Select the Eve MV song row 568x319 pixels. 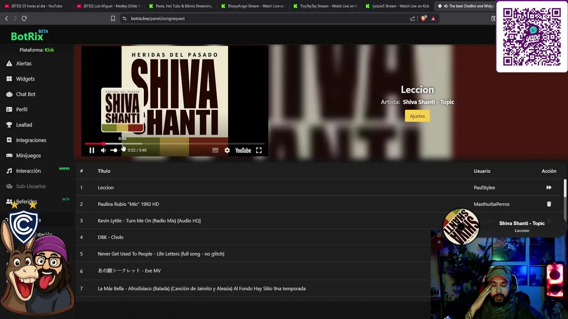tap(129, 271)
